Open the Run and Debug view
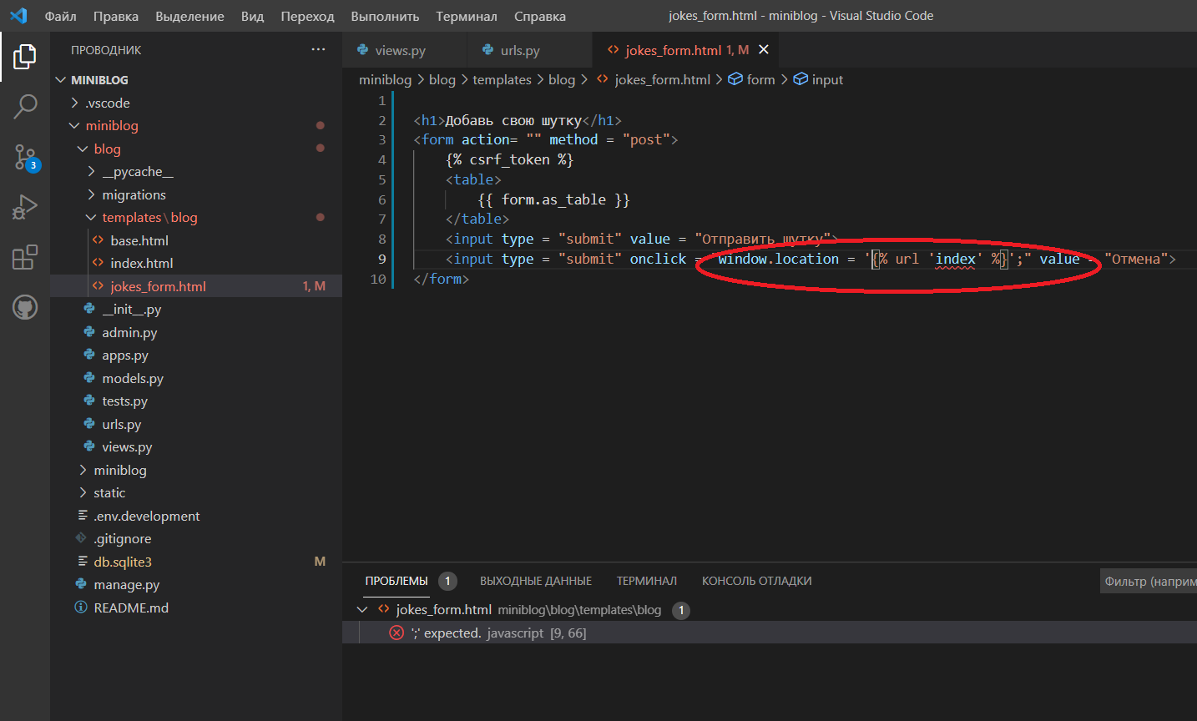Image resolution: width=1197 pixels, height=721 pixels. click(x=25, y=207)
